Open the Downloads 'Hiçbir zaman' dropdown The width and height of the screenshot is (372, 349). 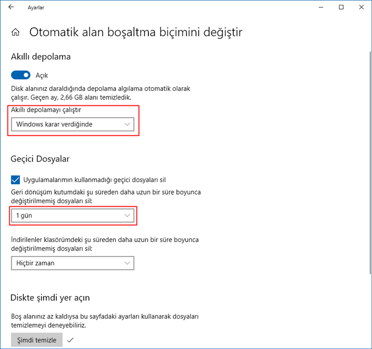click(x=73, y=263)
